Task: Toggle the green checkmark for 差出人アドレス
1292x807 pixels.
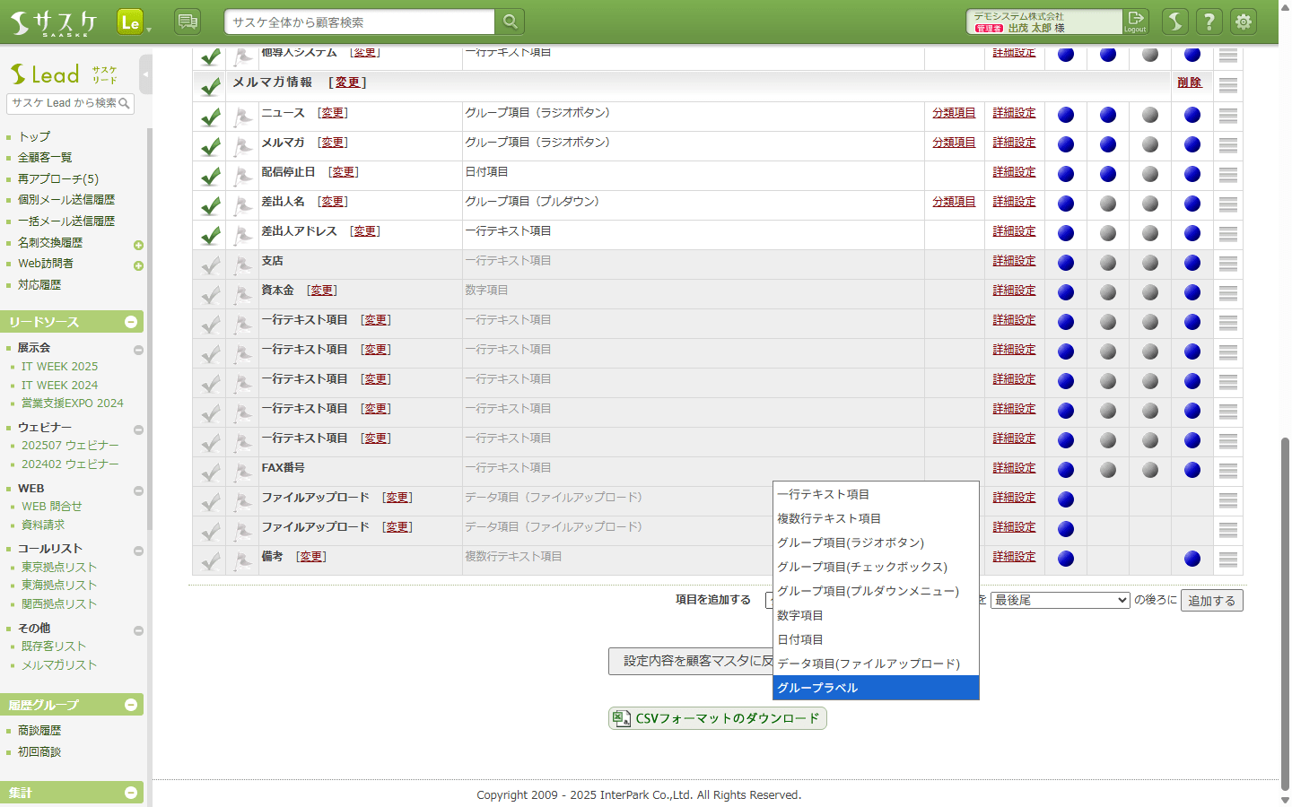Action: [x=211, y=235]
